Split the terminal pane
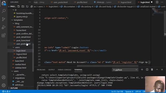The width and height of the screenshot is (166, 93). (147, 69)
